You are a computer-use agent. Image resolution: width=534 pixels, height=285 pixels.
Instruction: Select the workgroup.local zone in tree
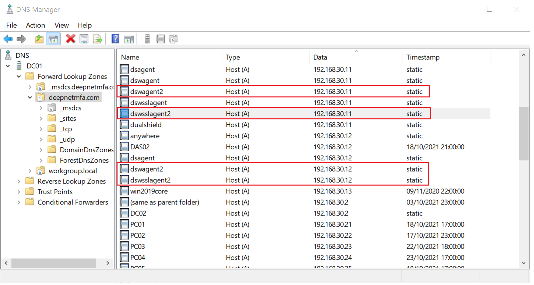point(73,171)
